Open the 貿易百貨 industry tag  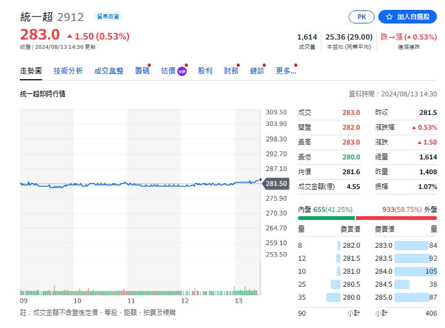tap(108, 17)
